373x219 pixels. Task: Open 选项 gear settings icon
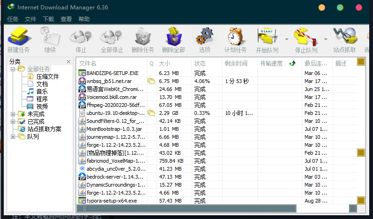[x=204, y=36]
